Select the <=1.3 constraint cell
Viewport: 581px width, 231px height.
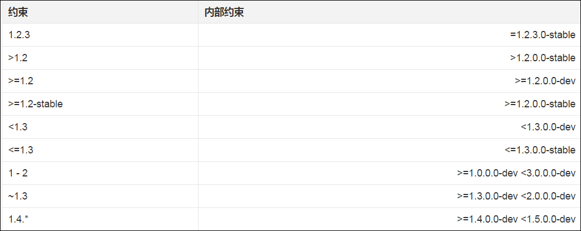coord(100,150)
